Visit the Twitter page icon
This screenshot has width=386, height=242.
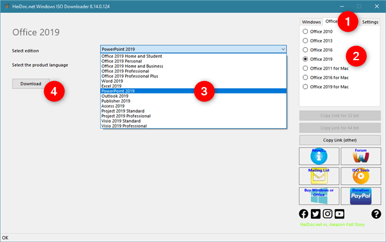click(x=315, y=214)
